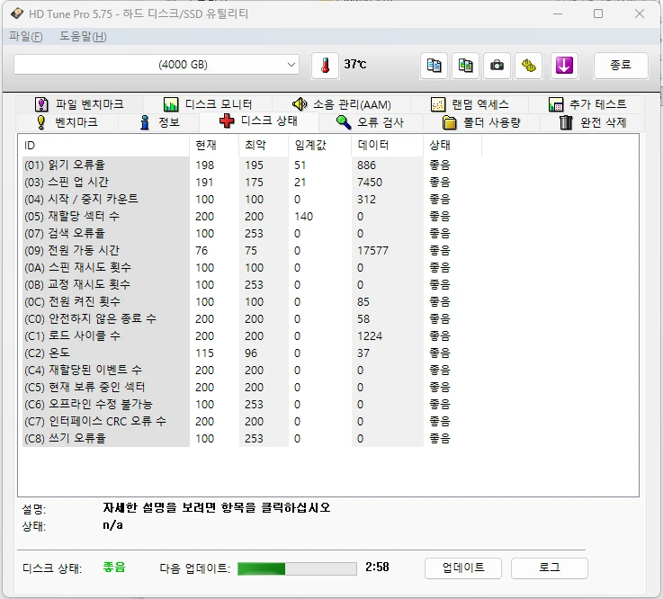Click the 임계값 column header
Image resolution: width=663 pixels, height=599 pixels.
click(x=320, y=146)
